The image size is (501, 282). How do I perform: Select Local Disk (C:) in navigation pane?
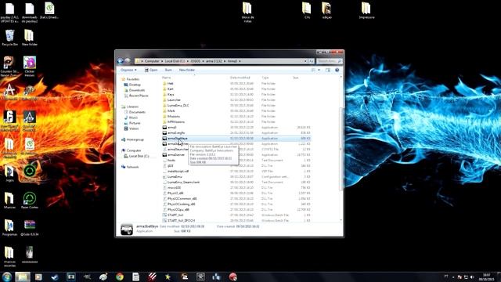coord(139,156)
